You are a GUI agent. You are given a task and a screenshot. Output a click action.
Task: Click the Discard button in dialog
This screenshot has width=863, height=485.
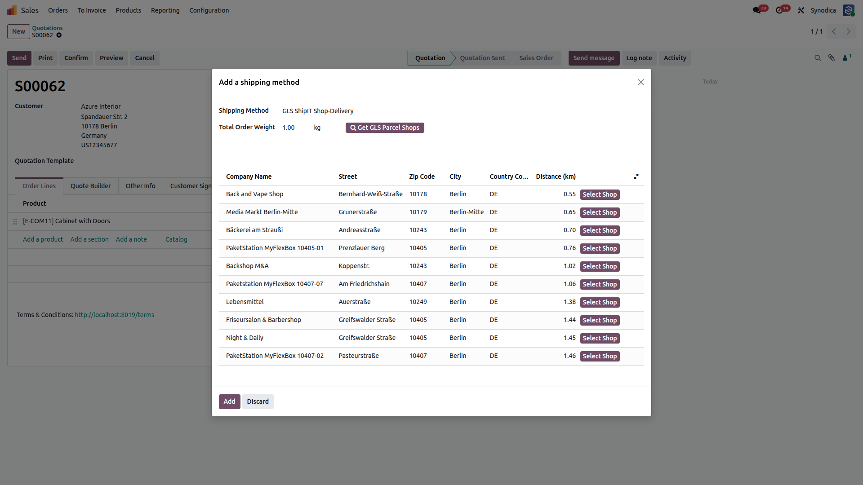[258, 401]
